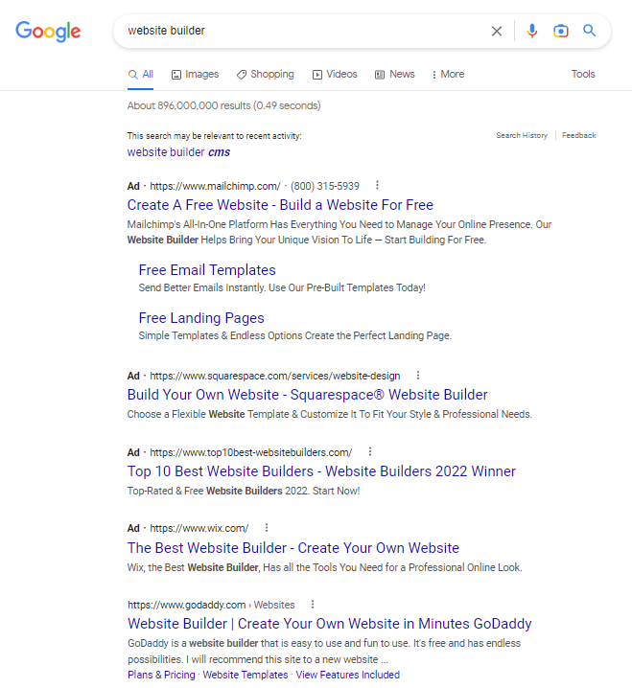Expand the More search categories menu
Viewport: 632px width, 688px height.
(448, 74)
